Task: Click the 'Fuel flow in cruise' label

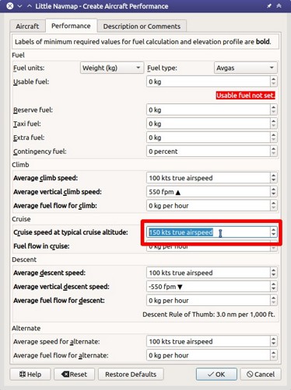Action: (x=41, y=246)
